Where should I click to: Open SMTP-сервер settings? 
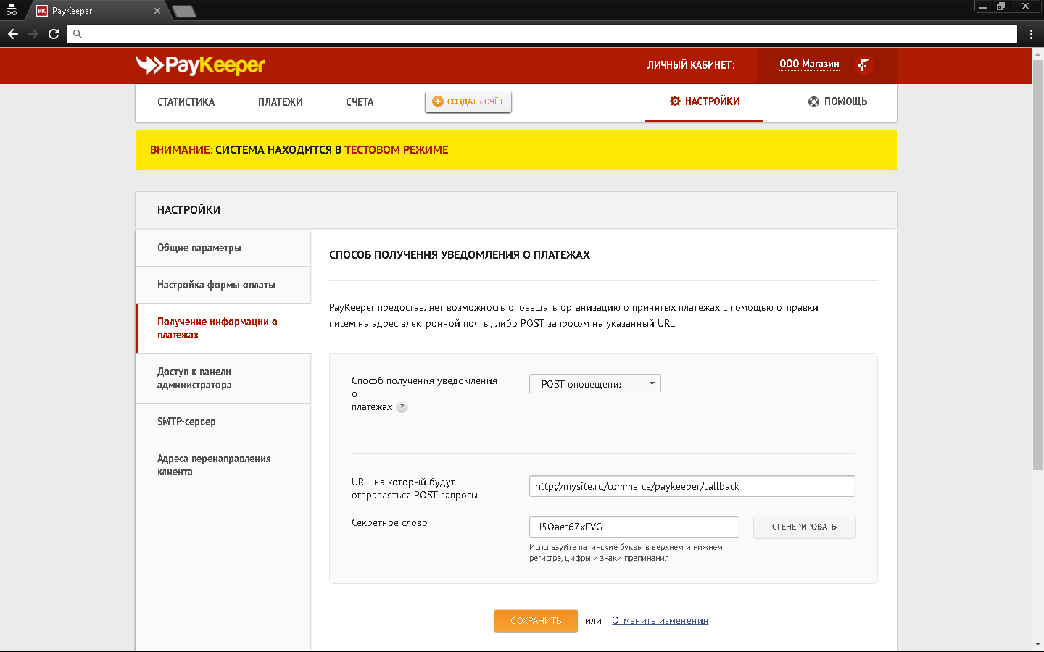pyautogui.click(x=186, y=422)
